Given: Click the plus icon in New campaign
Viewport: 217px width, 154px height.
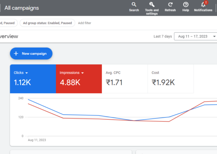Looking at the screenshot, I should pos(16,54).
